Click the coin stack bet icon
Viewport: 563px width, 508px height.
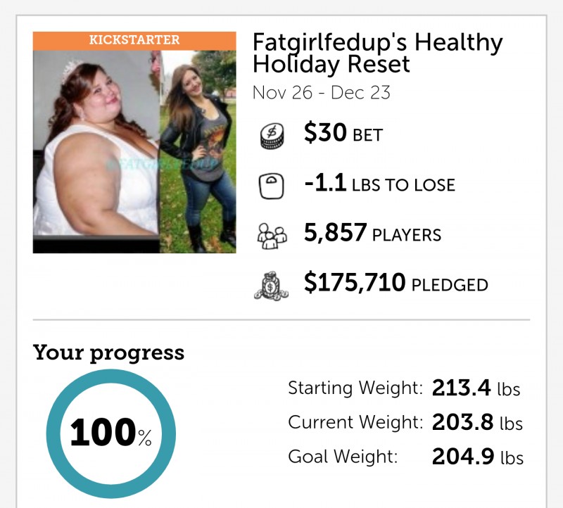[x=270, y=135]
